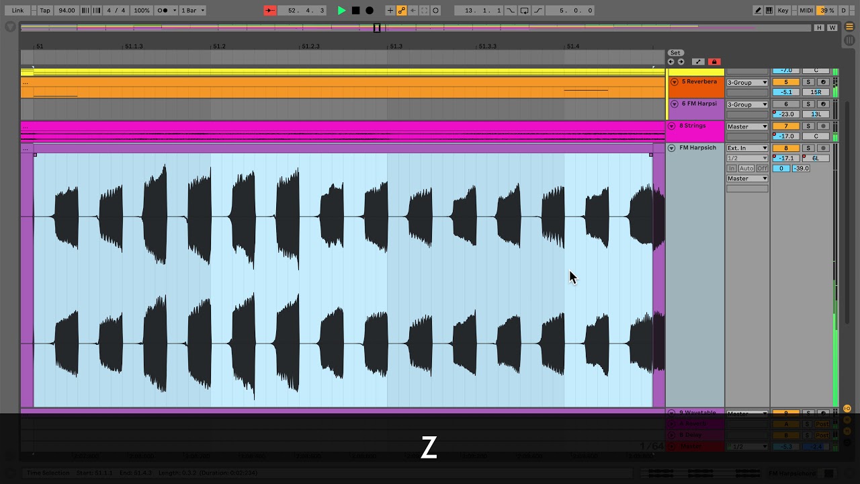Click the Set locator button
The width and height of the screenshot is (860, 484).
(675, 52)
